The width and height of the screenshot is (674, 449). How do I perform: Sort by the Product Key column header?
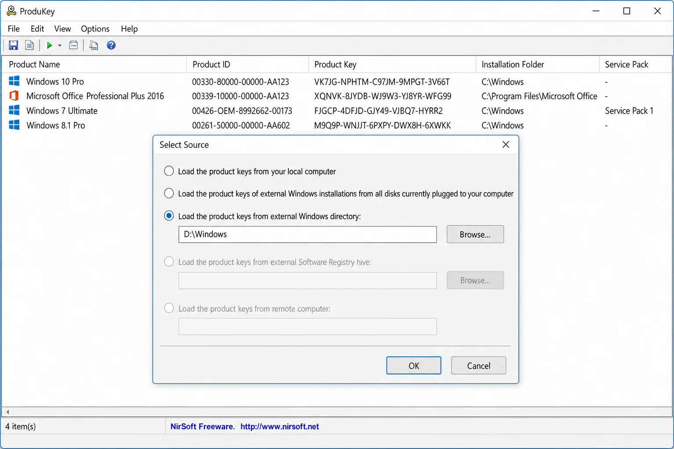pos(393,64)
